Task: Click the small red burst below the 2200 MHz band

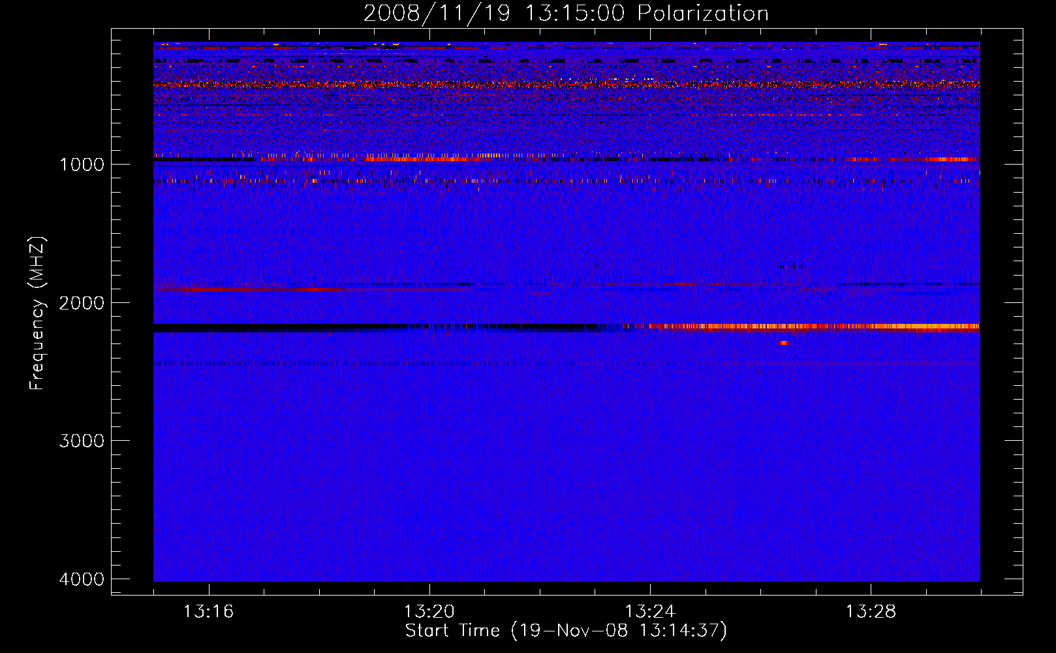Action: click(x=784, y=343)
